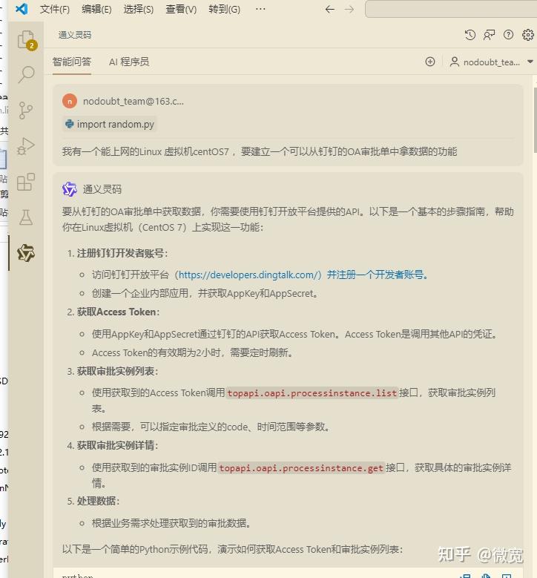The image size is (537, 578).
Task: Open the developers.dingtalk.com link
Action: [248, 275]
